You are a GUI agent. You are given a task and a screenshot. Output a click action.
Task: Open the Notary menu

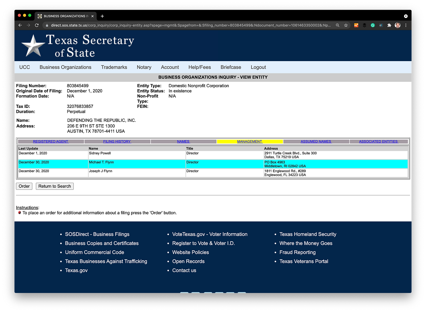pos(144,67)
